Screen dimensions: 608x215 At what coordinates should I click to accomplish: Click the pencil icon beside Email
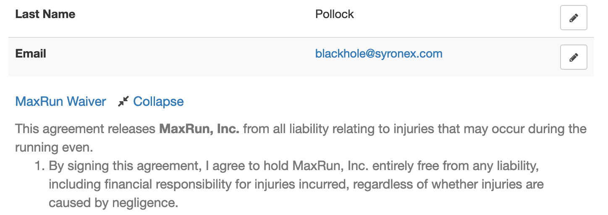click(x=574, y=57)
